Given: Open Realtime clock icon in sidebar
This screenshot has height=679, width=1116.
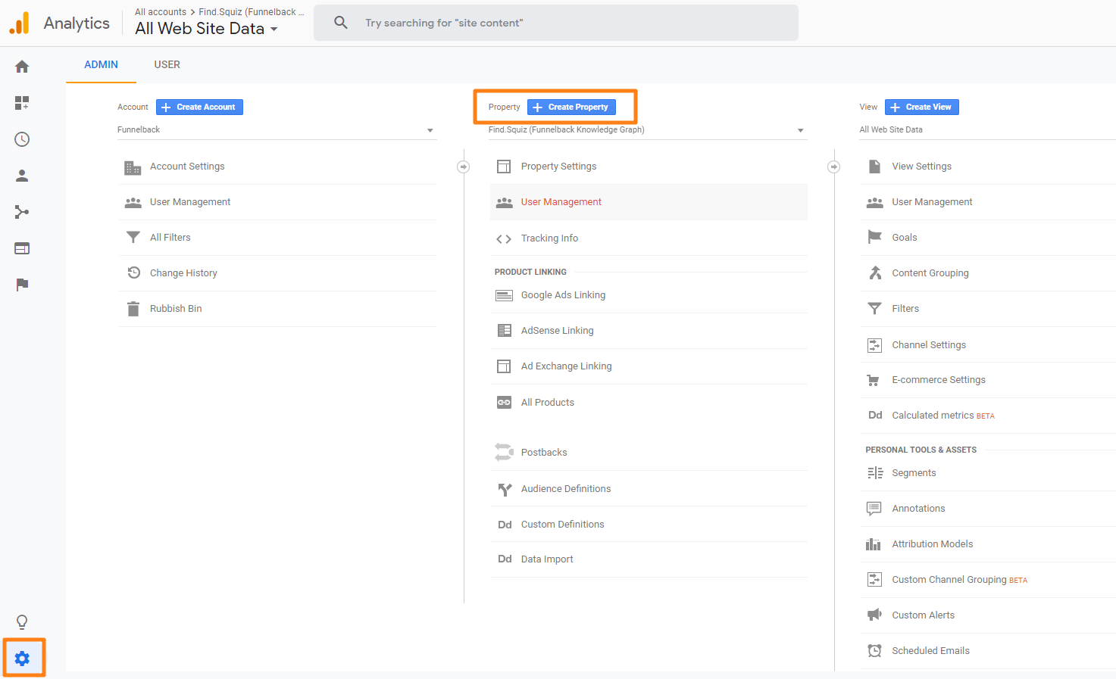Looking at the screenshot, I should pyautogui.click(x=22, y=139).
